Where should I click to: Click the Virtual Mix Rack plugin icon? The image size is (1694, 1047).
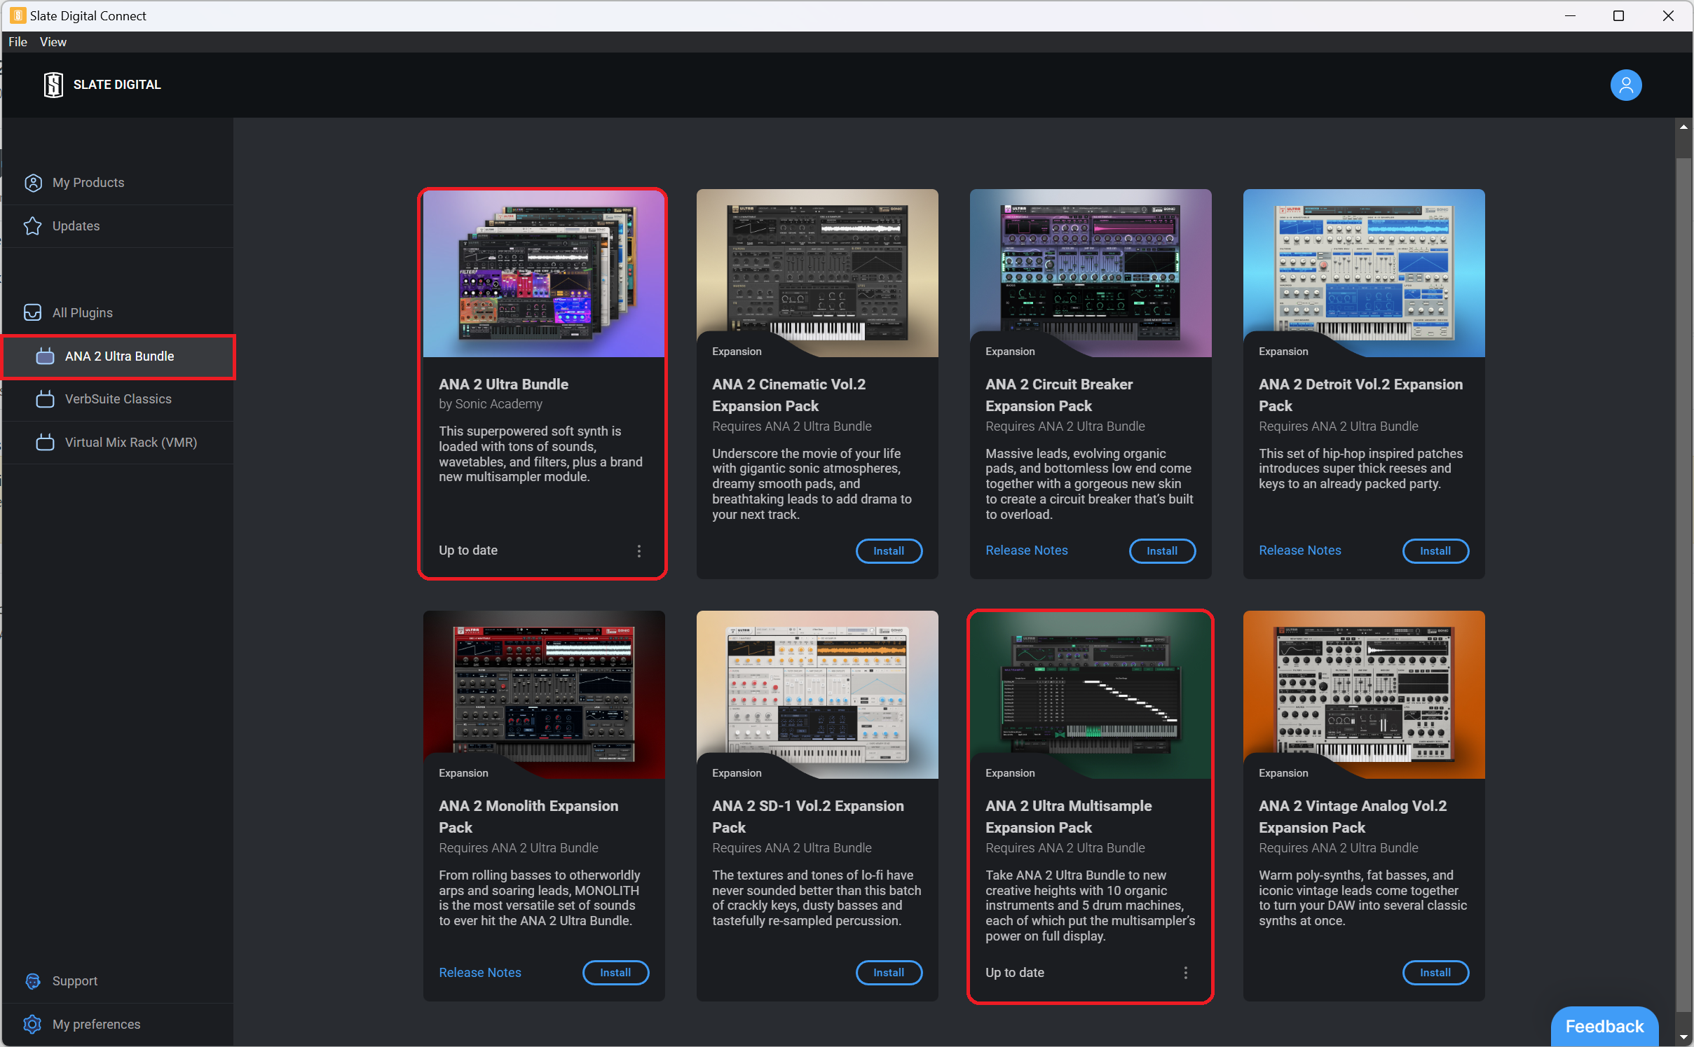click(46, 443)
